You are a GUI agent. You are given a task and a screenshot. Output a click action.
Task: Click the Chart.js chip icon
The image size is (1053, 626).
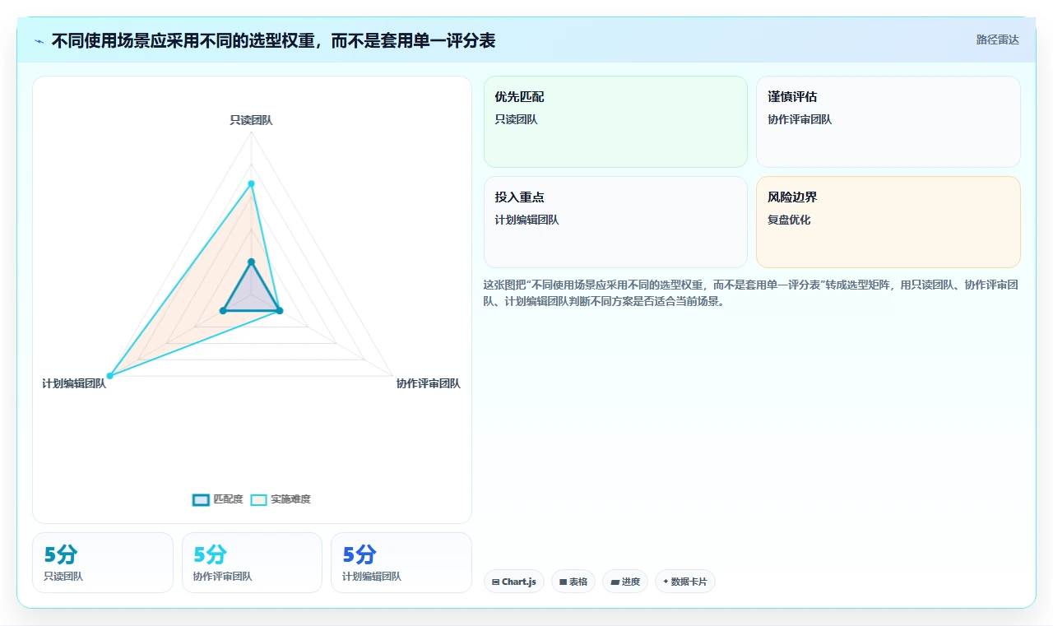click(495, 582)
